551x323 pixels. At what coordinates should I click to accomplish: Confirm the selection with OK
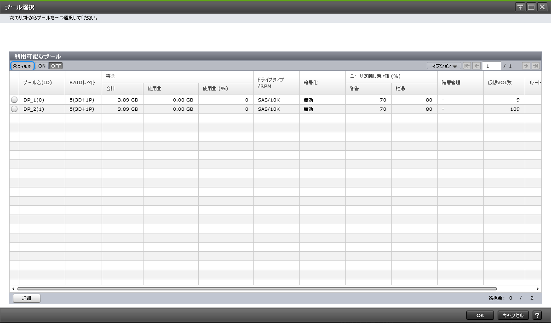pos(480,315)
